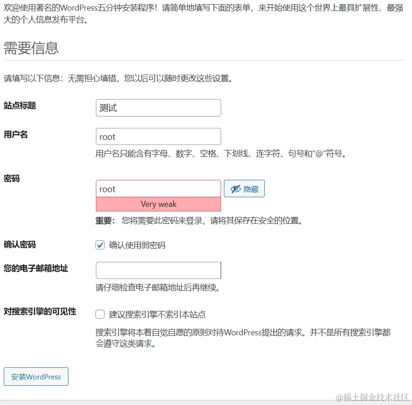
Task: Click the 欢迎使用著名的WordPress welcome paragraph
Action: pos(203,13)
